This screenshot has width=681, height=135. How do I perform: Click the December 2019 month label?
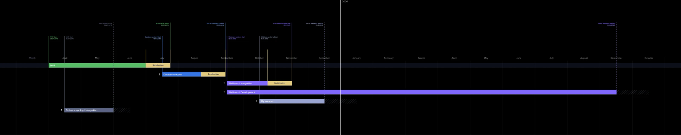coord(324,58)
